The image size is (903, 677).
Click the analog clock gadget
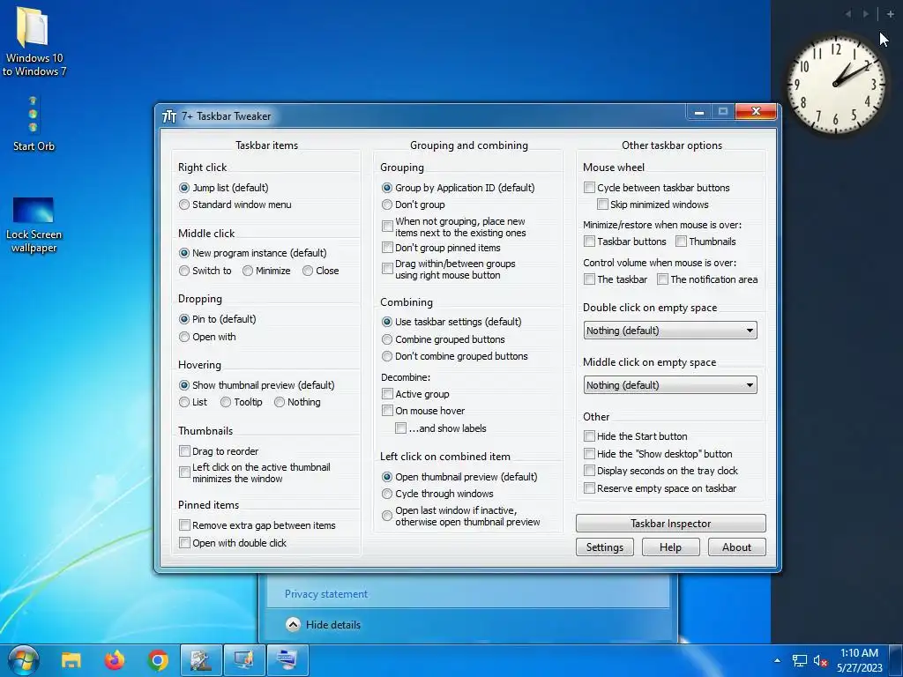[x=836, y=84]
